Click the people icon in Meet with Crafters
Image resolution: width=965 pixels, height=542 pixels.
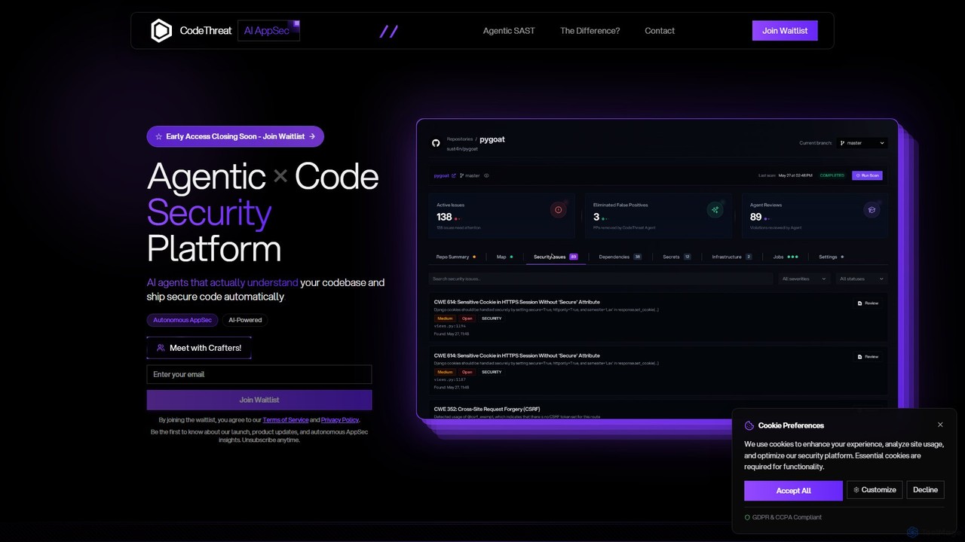tap(161, 348)
